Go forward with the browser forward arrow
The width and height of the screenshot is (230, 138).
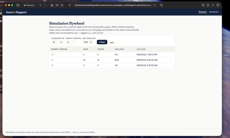(x=45, y=5)
